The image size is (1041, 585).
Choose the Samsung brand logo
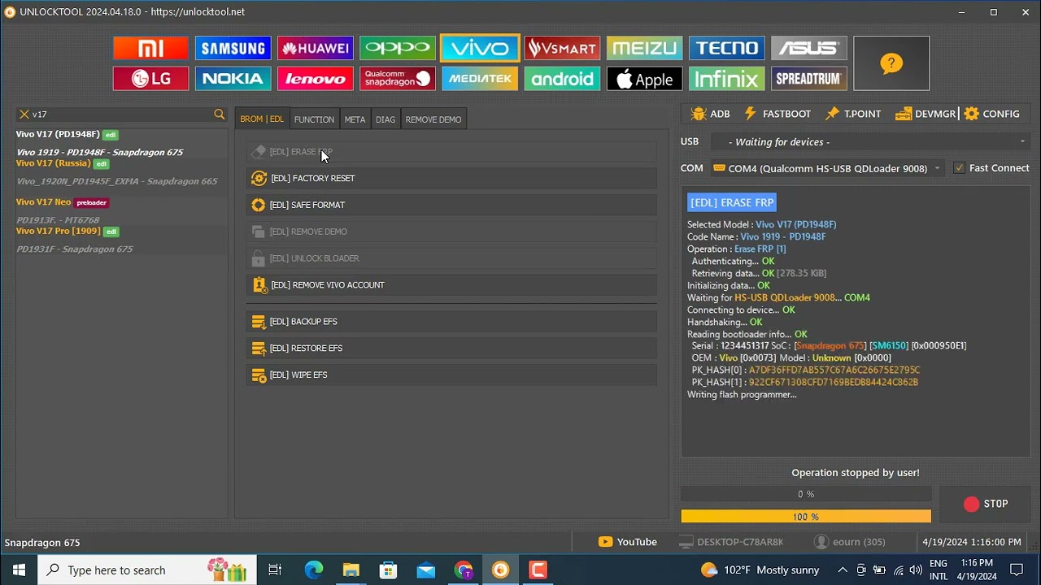point(233,48)
